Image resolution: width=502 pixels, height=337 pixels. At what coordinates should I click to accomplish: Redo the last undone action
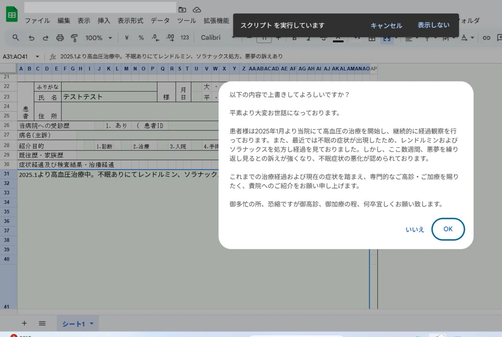45,38
